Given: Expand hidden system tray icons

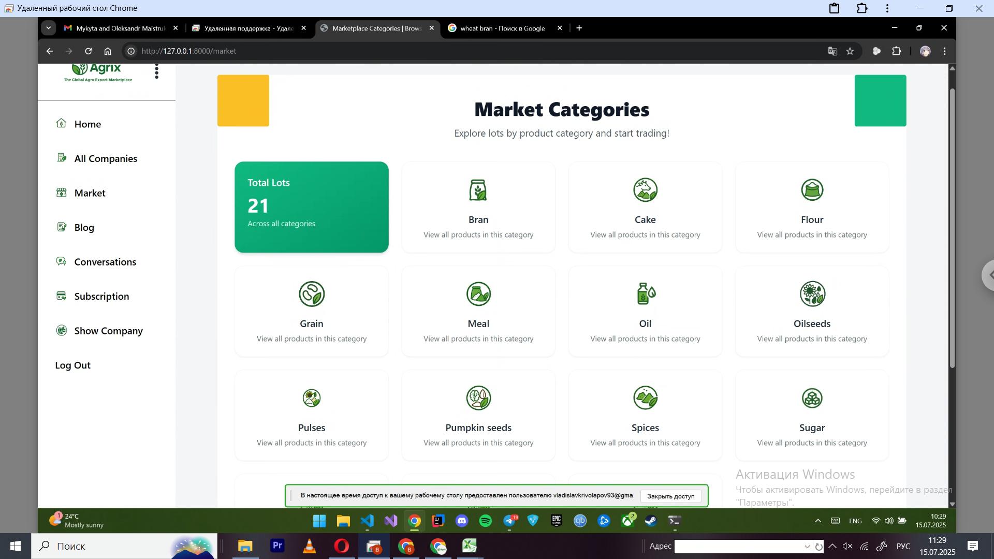Looking at the screenshot, I should [x=817, y=521].
